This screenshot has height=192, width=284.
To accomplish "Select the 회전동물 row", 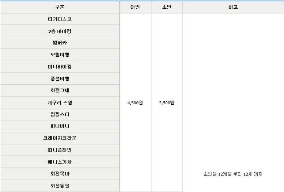I will click(60, 185).
